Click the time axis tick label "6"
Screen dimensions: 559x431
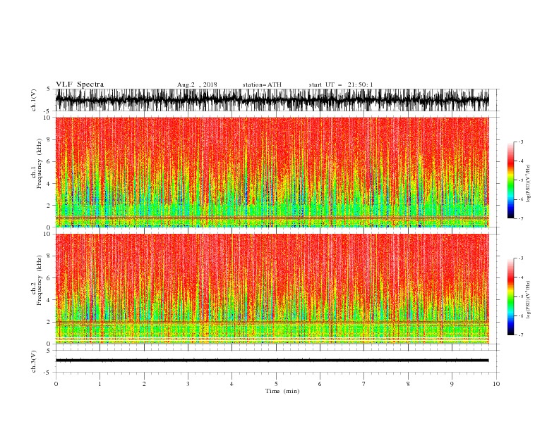[320, 384]
